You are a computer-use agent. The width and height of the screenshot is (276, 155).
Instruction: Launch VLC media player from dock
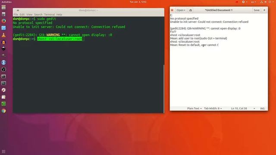3,35
